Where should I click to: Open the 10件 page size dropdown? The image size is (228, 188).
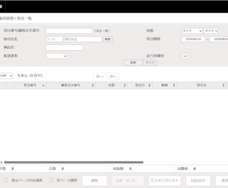[6, 76]
